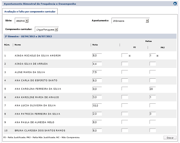This screenshot has width=180, height=143.
Task: Click the FNJ column header
Action: [163, 48]
